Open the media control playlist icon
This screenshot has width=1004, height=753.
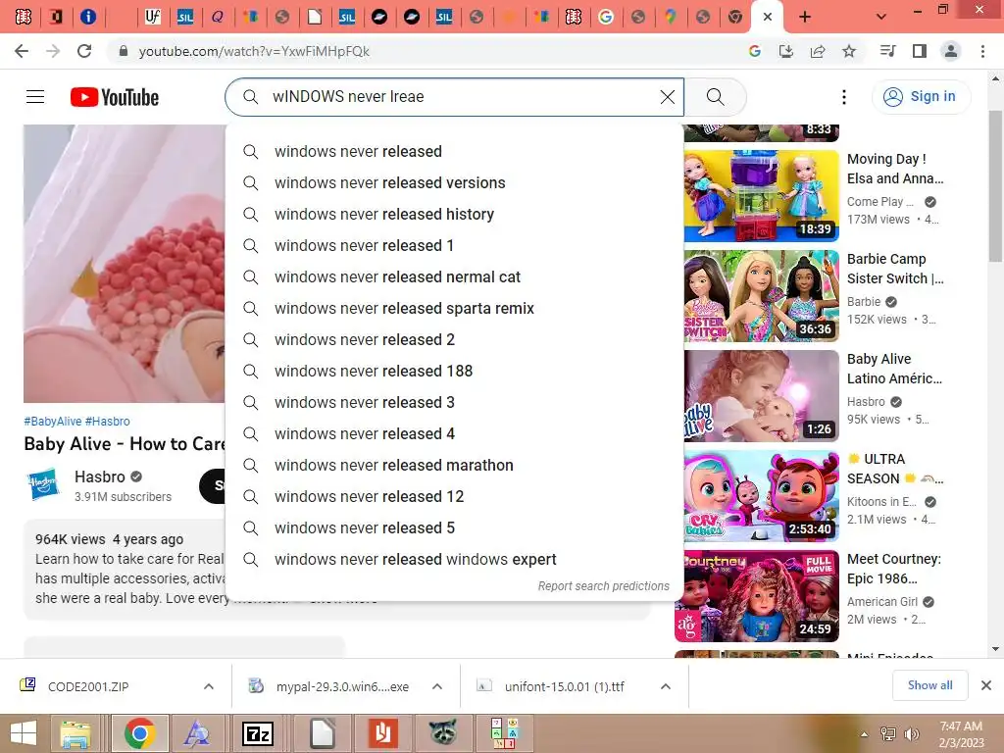(887, 51)
